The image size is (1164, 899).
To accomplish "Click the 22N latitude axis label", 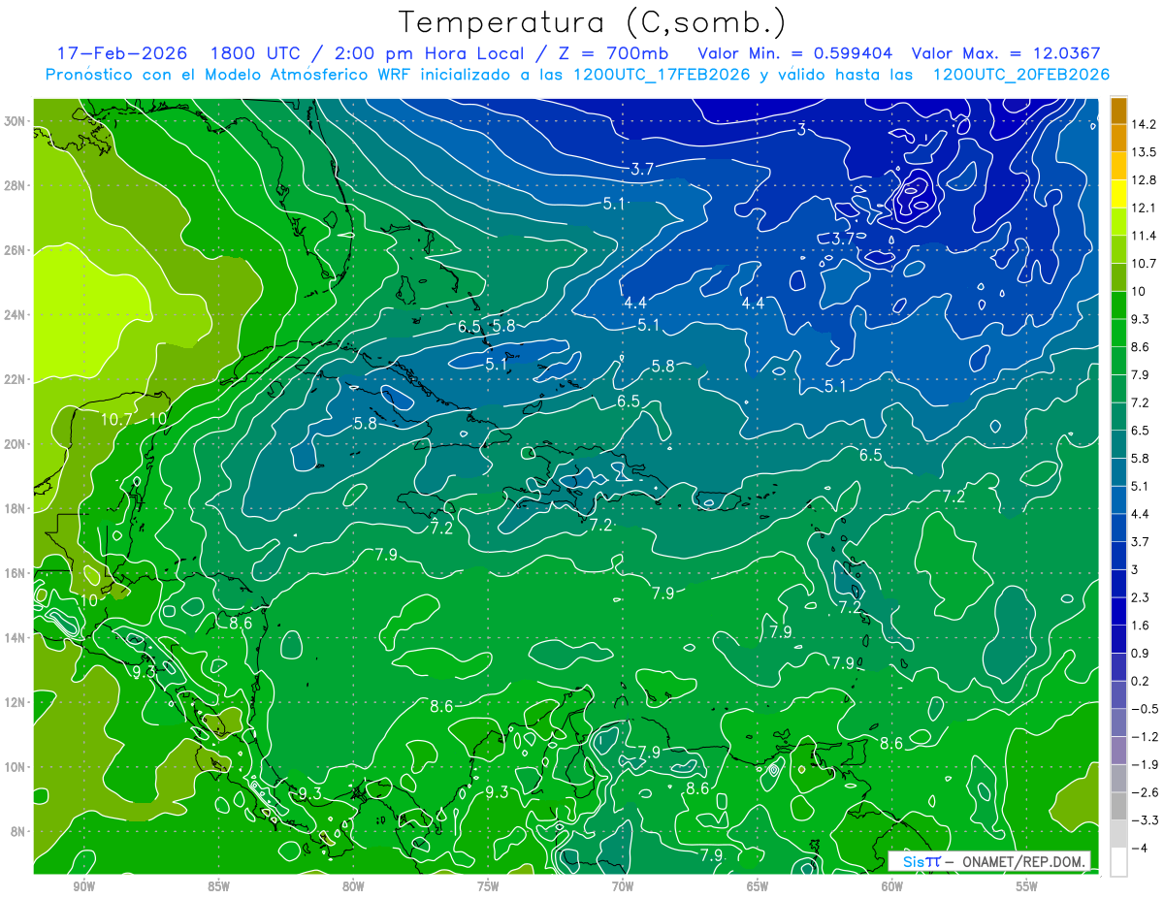I will click(15, 379).
